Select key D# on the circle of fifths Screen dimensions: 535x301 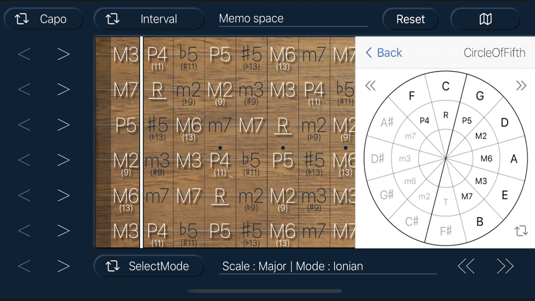click(x=378, y=158)
